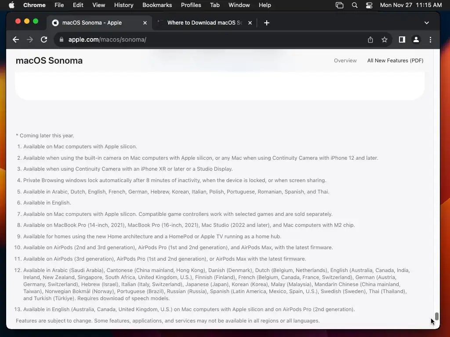Click footnote "Coming later this year."
450x337 pixels.
coord(45,136)
